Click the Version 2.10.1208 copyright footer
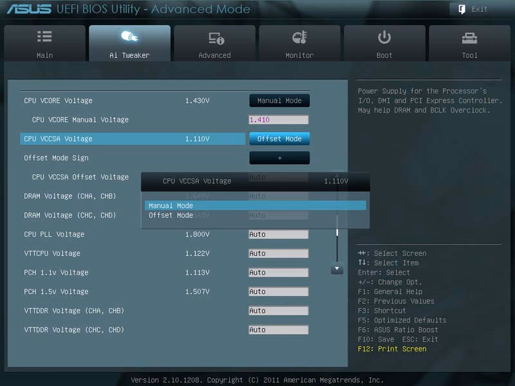Screen dimensions: 515x386 point(257,380)
